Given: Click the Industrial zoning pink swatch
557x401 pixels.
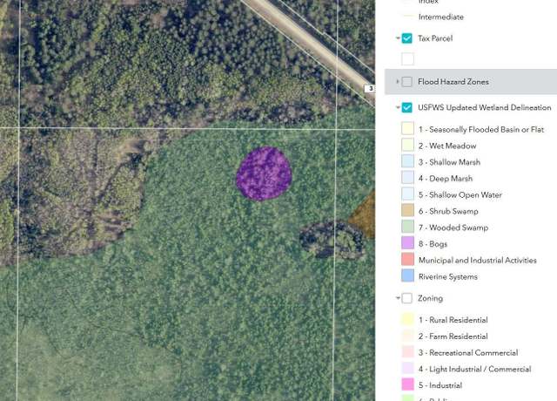Looking at the screenshot, I should [407, 385].
